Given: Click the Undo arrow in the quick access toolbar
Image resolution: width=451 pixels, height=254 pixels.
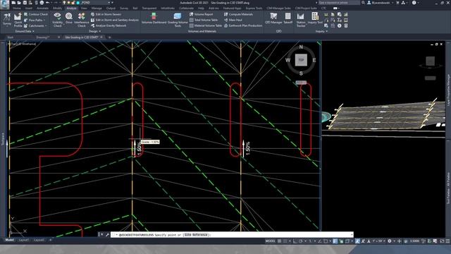Looking at the screenshot, I should point(47,3).
